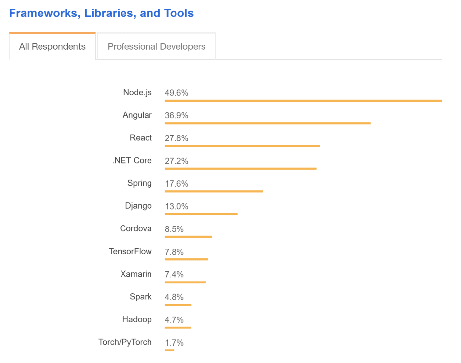This screenshot has height=363, width=461.
Task: Click the orange bar for Hadoop
Action: [x=178, y=327]
